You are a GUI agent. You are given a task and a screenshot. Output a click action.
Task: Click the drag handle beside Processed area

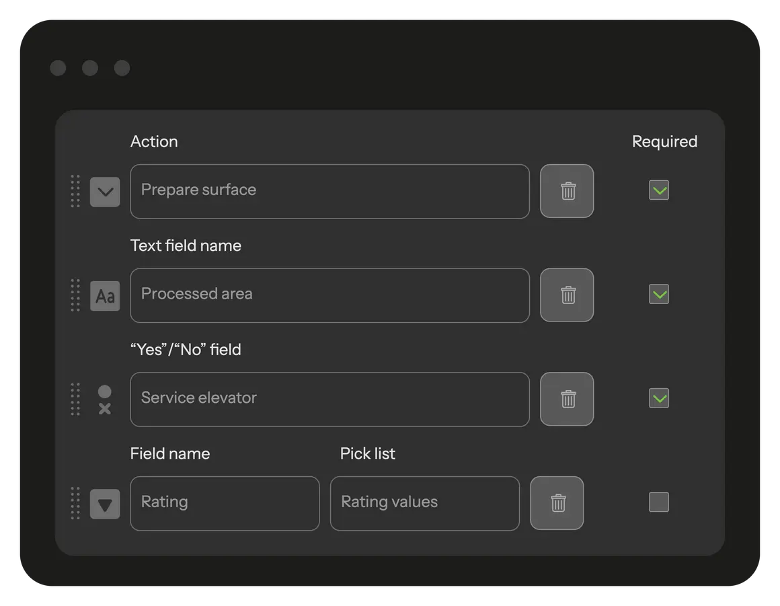point(75,295)
